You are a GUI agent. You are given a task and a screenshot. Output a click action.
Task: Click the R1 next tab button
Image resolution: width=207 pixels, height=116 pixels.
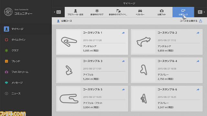(200, 12)
